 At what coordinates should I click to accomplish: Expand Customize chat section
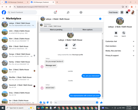[120, 41]
